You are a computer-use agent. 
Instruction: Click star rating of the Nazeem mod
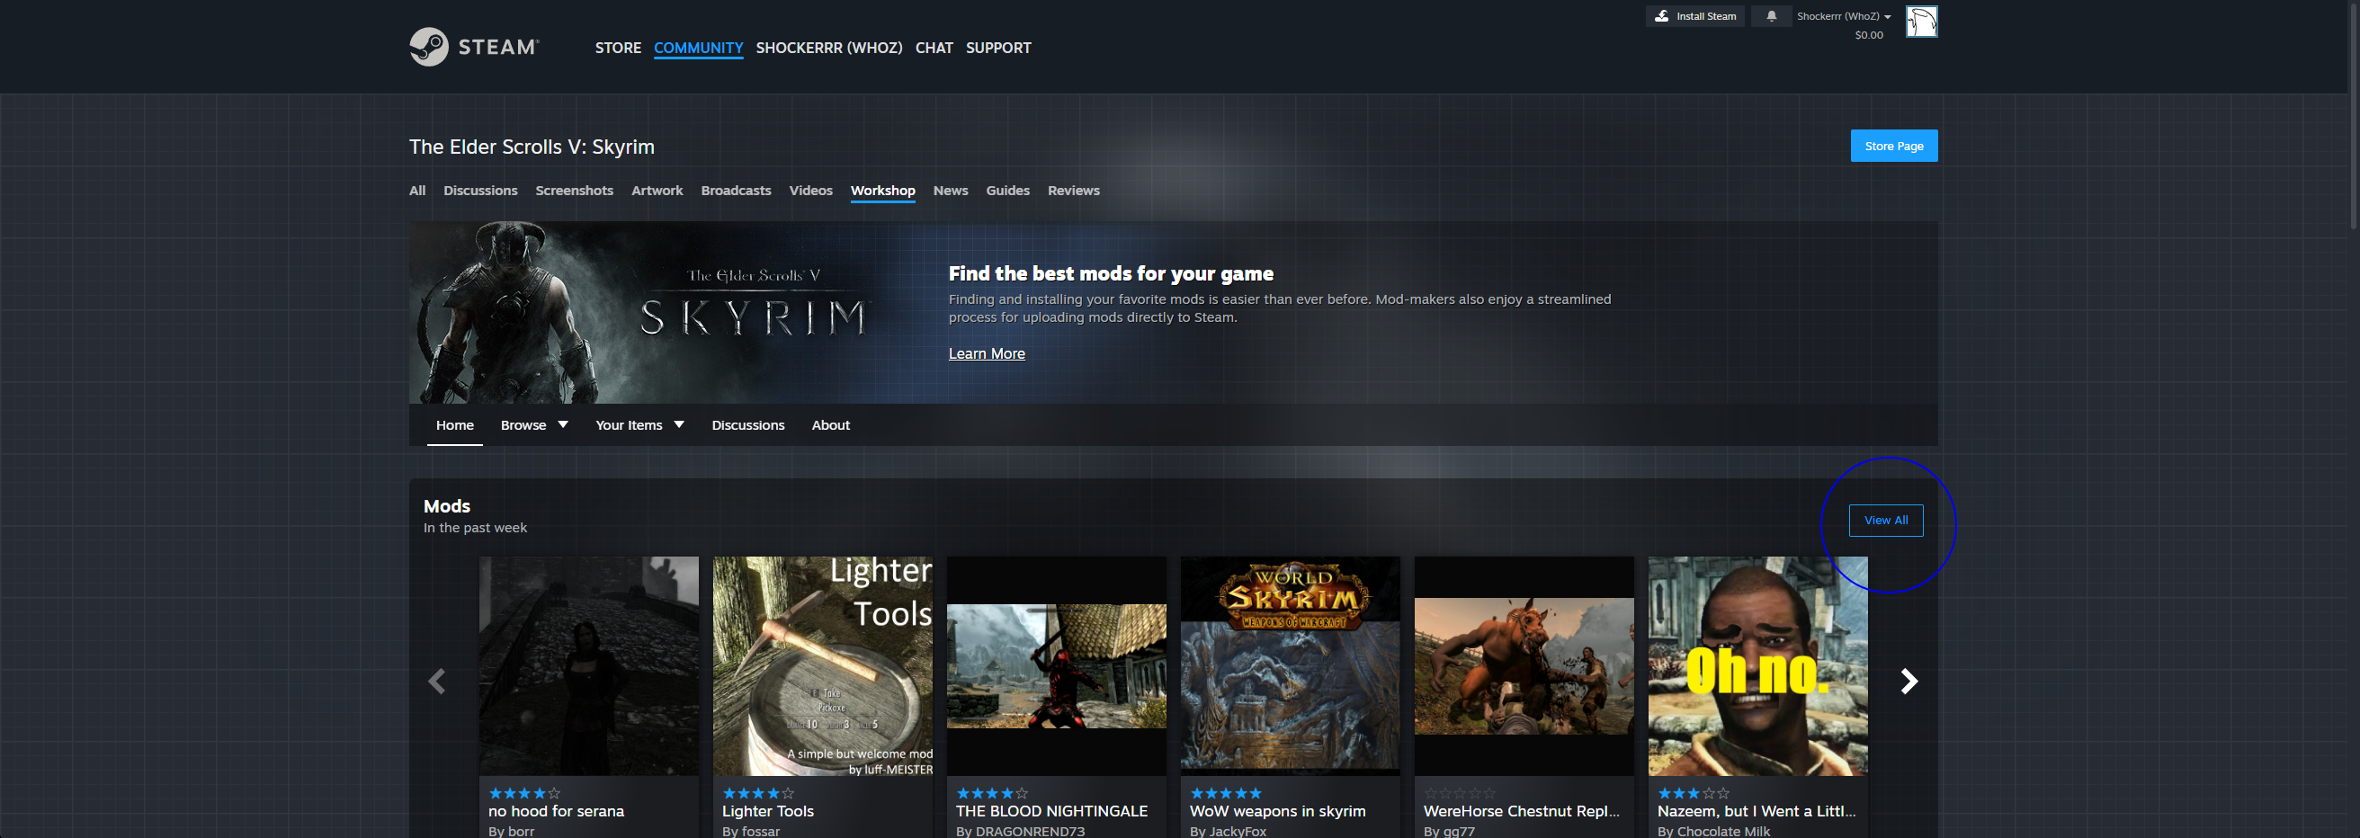point(1693,793)
